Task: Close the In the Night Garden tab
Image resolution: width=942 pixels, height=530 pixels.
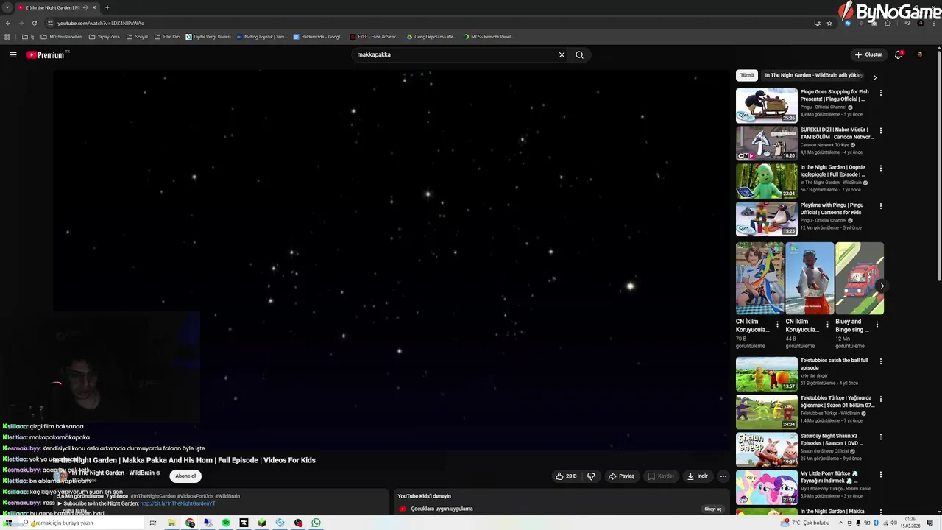Action: tap(94, 7)
